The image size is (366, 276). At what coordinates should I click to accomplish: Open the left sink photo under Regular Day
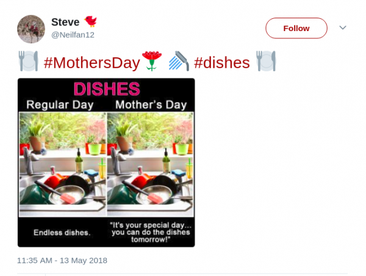(63, 163)
